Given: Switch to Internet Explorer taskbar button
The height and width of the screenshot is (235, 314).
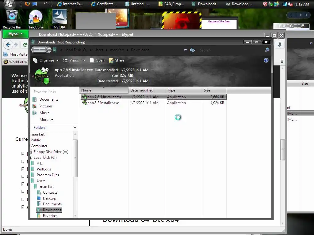Looking at the screenshot, I should click(x=70, y=4).
